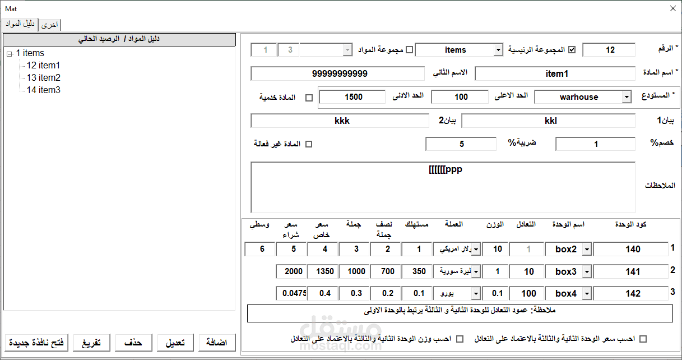Click the الحد الادنى field with 1500
Viewport: 682px width, 360px height.
(x=353, y=97)
